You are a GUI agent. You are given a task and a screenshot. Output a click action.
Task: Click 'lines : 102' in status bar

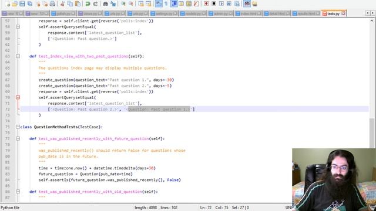[169, 207]
